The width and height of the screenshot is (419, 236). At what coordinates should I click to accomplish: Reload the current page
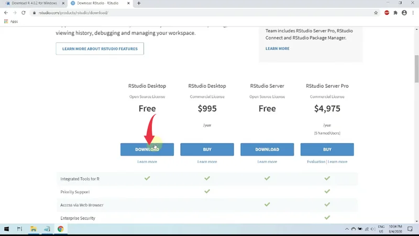[24, 13]
